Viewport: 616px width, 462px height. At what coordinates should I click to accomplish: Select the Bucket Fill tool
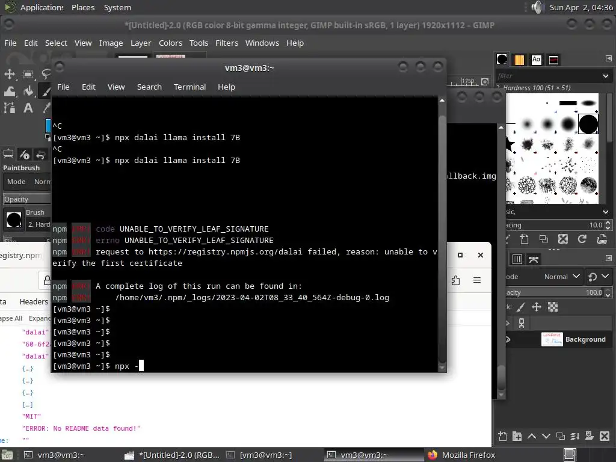click(28, 91)
